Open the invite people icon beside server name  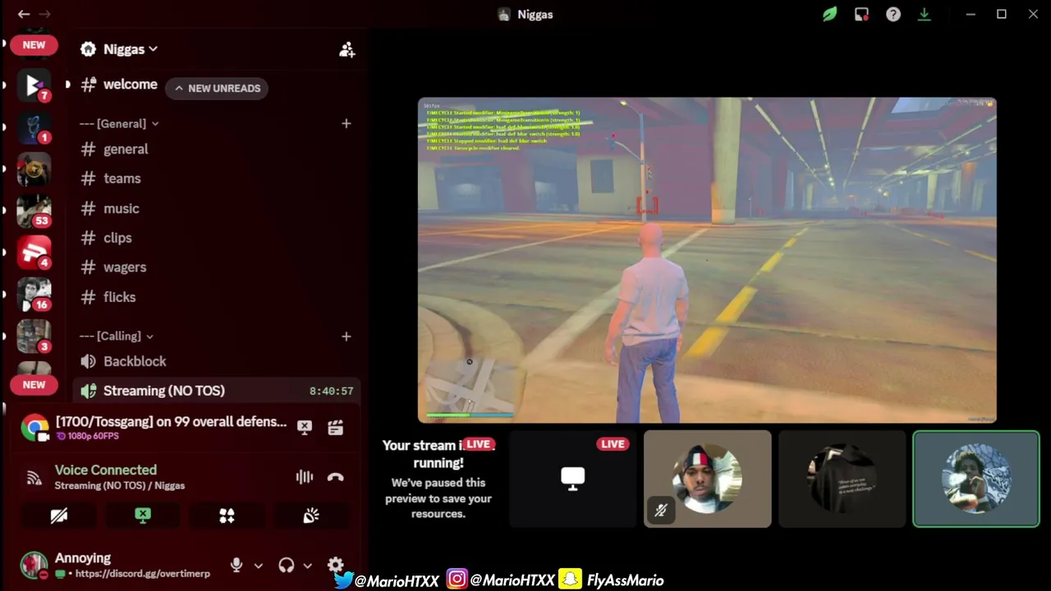(347, 49)
